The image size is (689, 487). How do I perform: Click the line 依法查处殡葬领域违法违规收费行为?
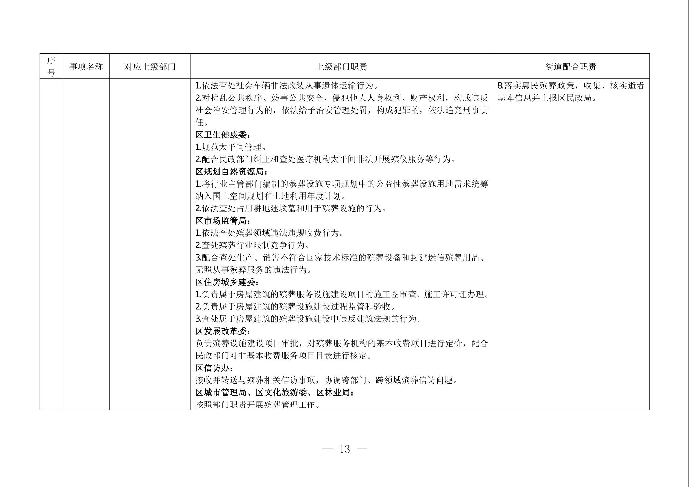coord(270,233)
